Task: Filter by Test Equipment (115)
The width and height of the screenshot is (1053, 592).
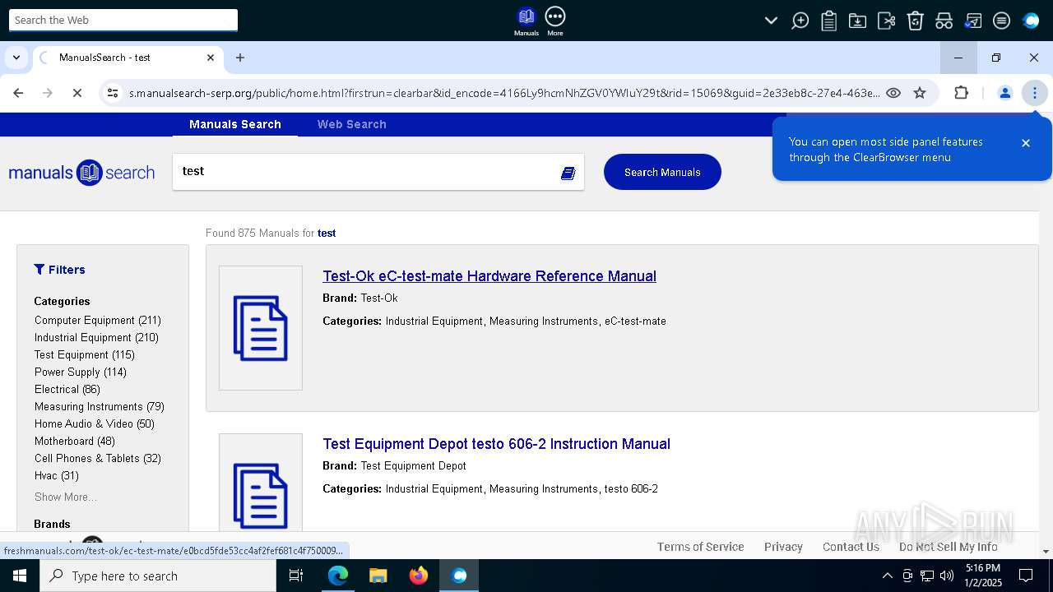Action: (x=85, y=354)
